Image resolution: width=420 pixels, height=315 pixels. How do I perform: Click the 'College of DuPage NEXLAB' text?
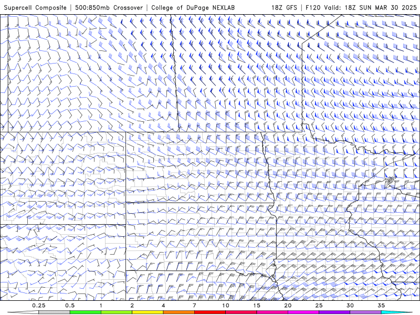[193, 7]
